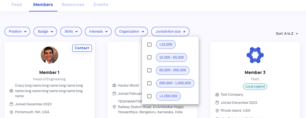This screenshot has height=118, width=306.
Task: Open the Position filter dropdown
Action: [x=18, y=32]
